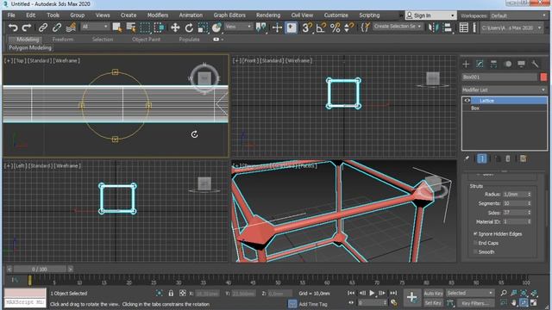This screenshot has height=310, width=552.
Task: Switch to the Freeform ribbon tab
Action: (x=63, y=40)
